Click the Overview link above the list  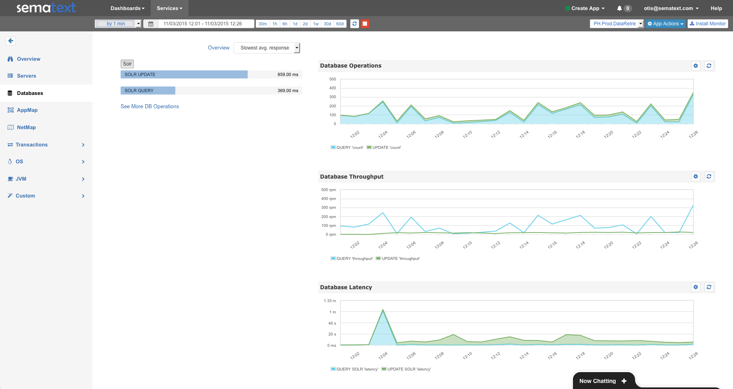(219, 48)
